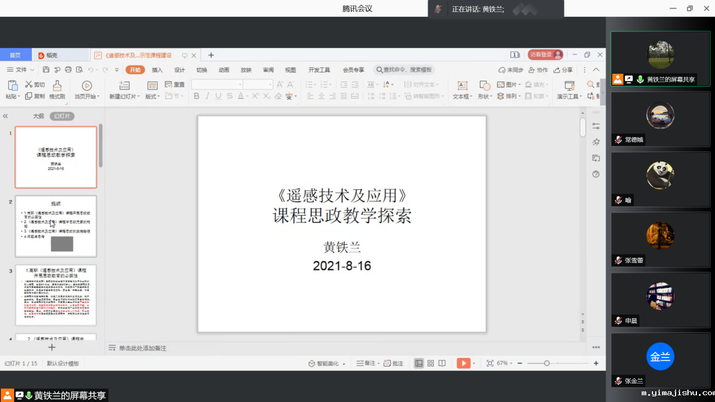
Task: Open the 文件 menu dropdown
Action: tap(21, 70)
